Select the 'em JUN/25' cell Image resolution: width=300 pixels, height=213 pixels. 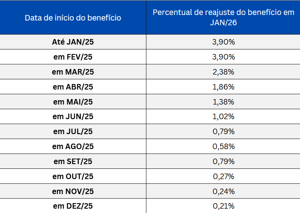[x=73, y=117]
